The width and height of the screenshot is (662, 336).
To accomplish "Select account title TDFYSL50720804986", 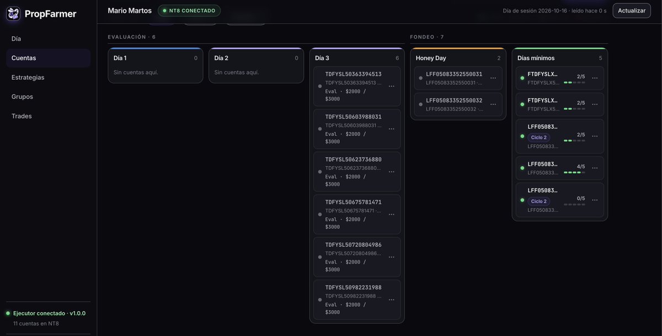I will point(353,245).
